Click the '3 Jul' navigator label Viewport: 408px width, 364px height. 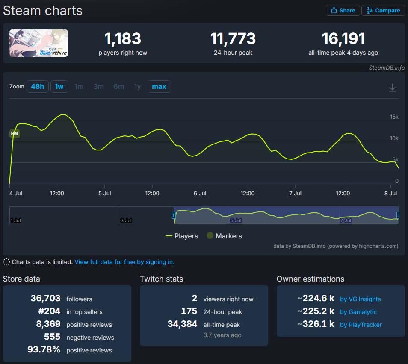tap(126, 220)
